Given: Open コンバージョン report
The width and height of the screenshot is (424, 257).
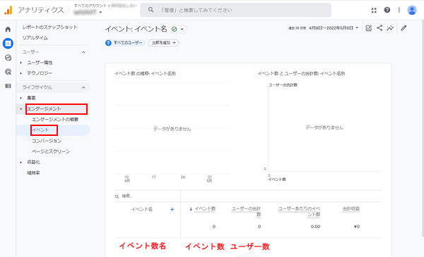Looking at the screenshot, I should (47, 141).
